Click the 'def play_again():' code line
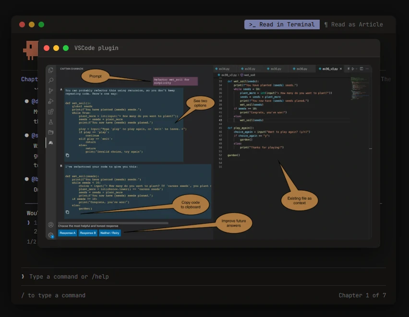Image resolution: width=409 pixels, height=317 pixels. (x=241, y=128)
